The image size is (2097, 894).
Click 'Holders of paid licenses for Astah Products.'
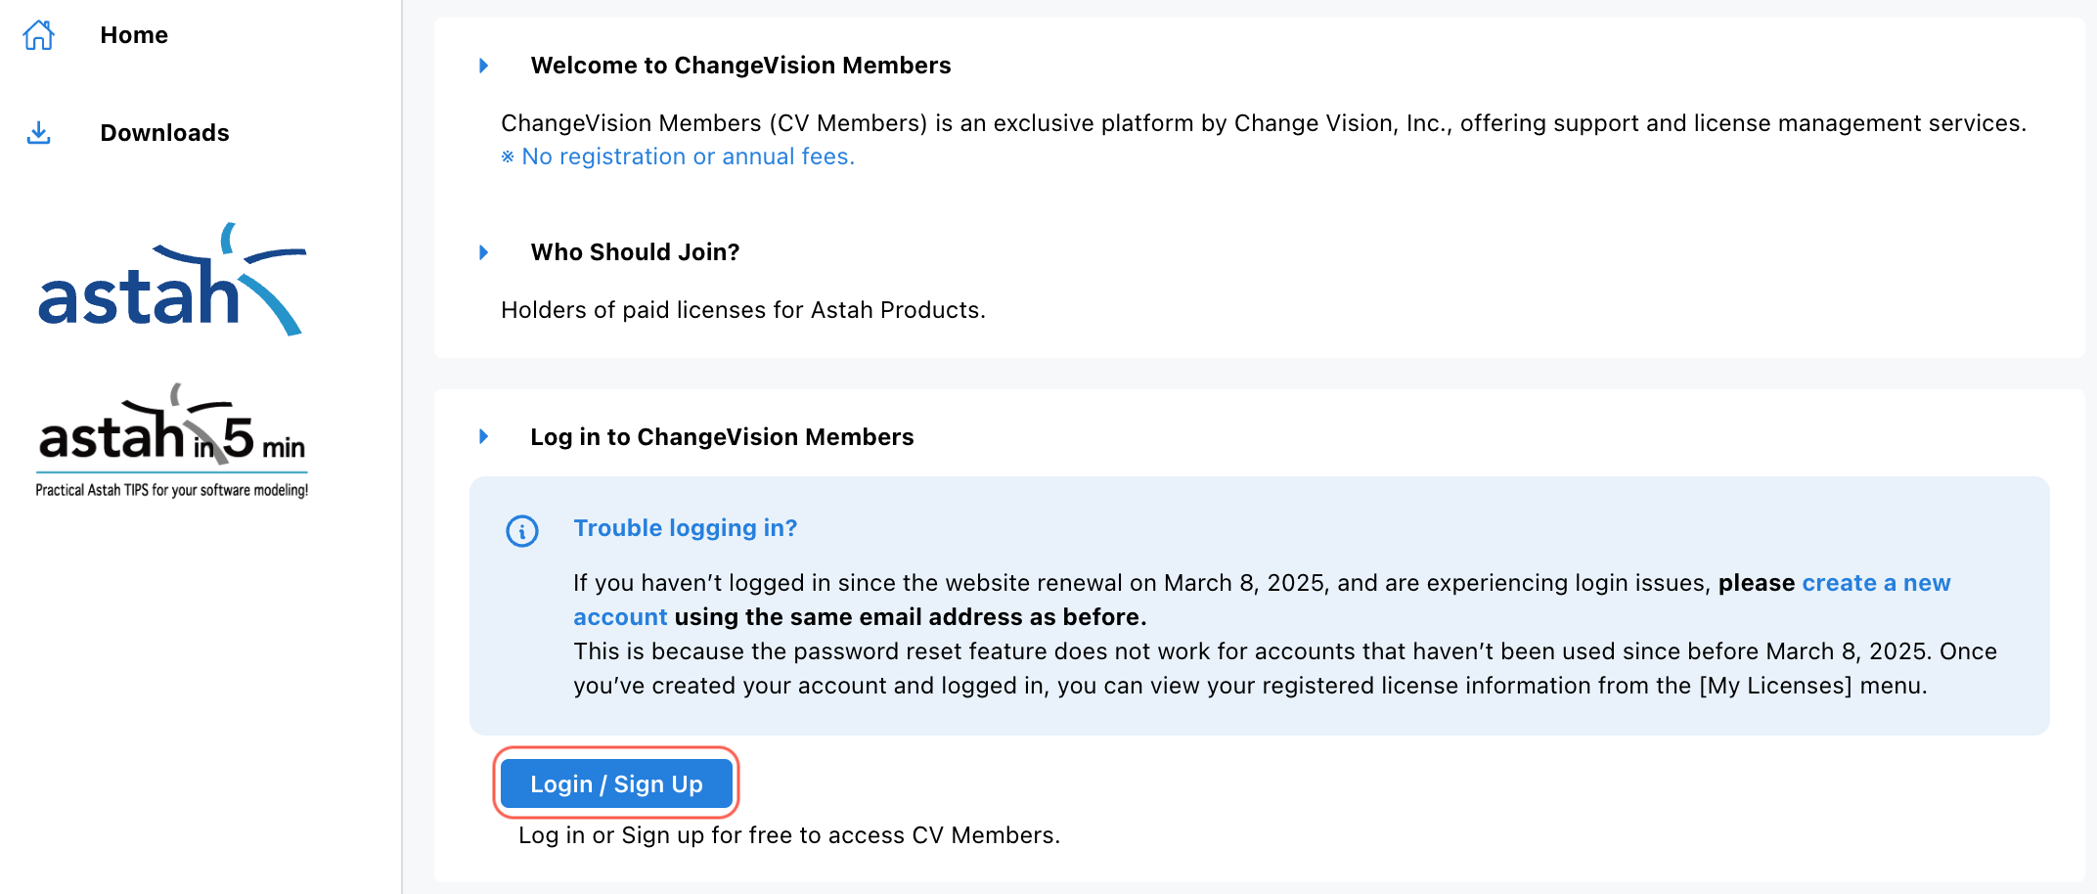(x=743, y=310)
